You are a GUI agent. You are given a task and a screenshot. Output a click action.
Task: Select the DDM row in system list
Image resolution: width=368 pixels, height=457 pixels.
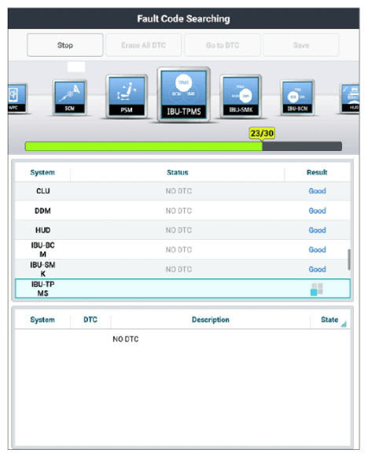(x=182, y=211)
